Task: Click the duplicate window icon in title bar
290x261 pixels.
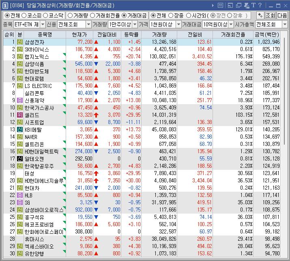Action: (x=238, y=6)
